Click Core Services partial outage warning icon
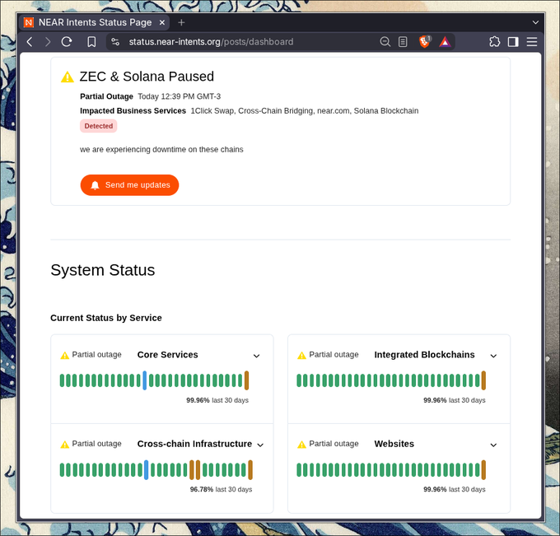Screen dimensions: 560x536 click(x=64, y=356)
